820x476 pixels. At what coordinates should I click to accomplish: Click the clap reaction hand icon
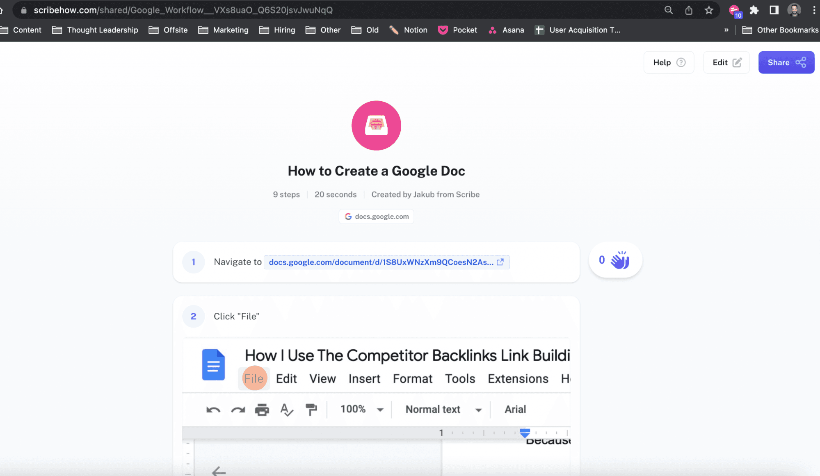[x=620, y=260]
